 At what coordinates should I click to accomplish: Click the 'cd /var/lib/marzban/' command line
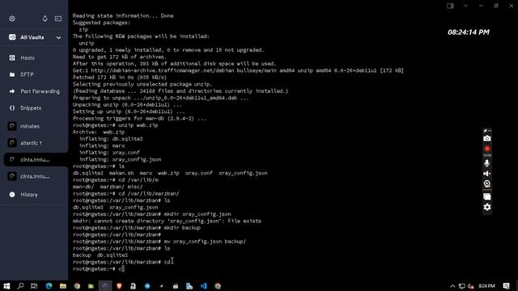tap(126, 194)
